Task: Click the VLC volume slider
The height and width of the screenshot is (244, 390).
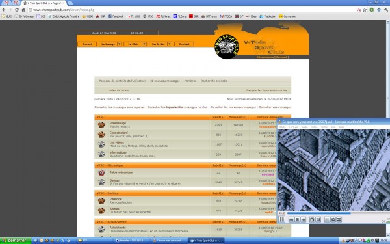Action: click(x=387, y=221)
